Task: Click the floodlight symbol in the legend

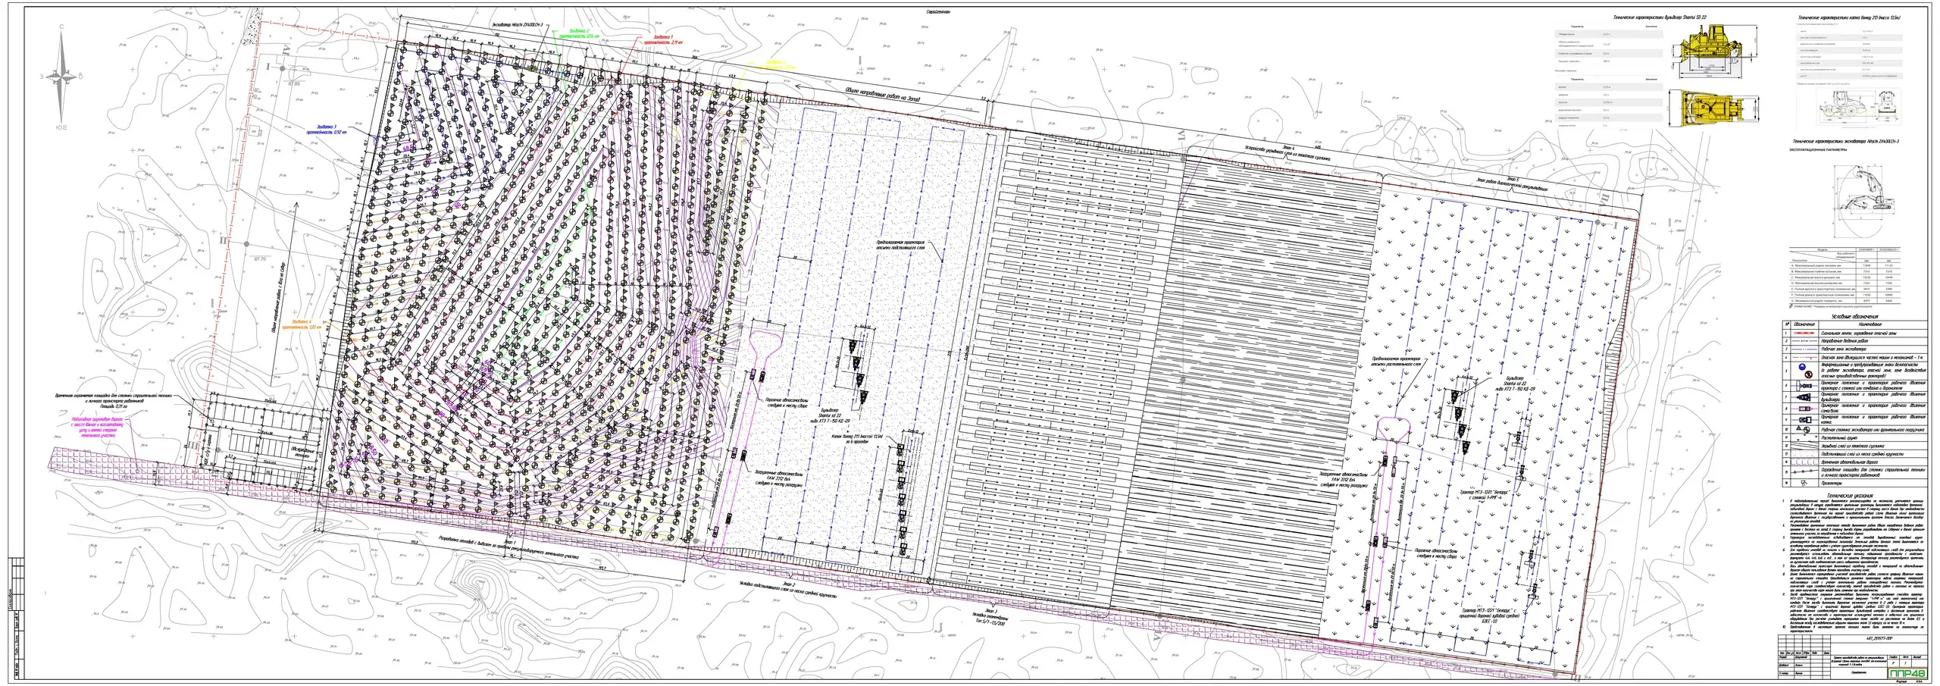Action: point(1805,482)
